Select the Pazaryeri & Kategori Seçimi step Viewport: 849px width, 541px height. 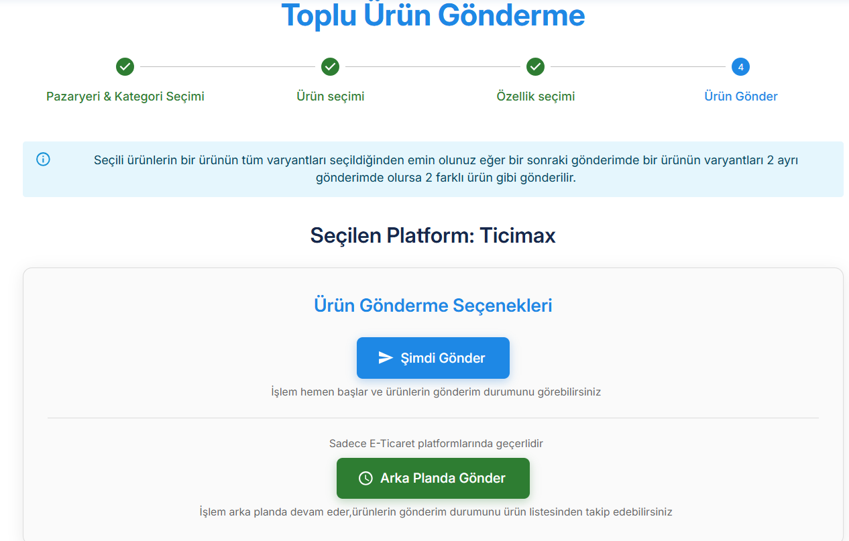pyautogui.click(x=125, y=96)
